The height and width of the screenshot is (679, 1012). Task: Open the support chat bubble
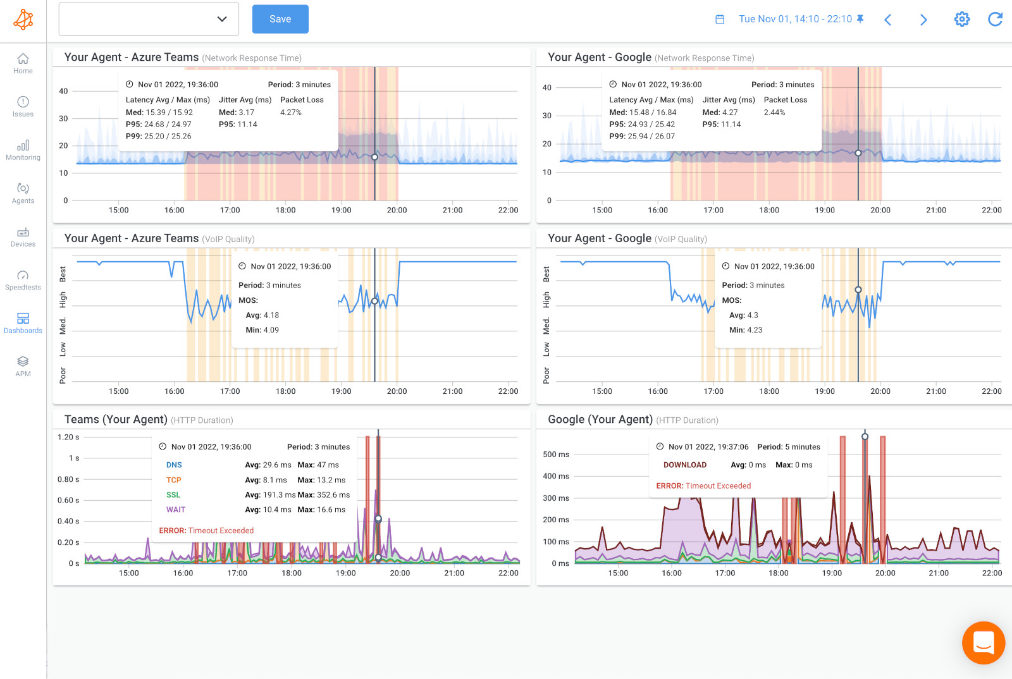pyautogui.click(x=983, y=642)
